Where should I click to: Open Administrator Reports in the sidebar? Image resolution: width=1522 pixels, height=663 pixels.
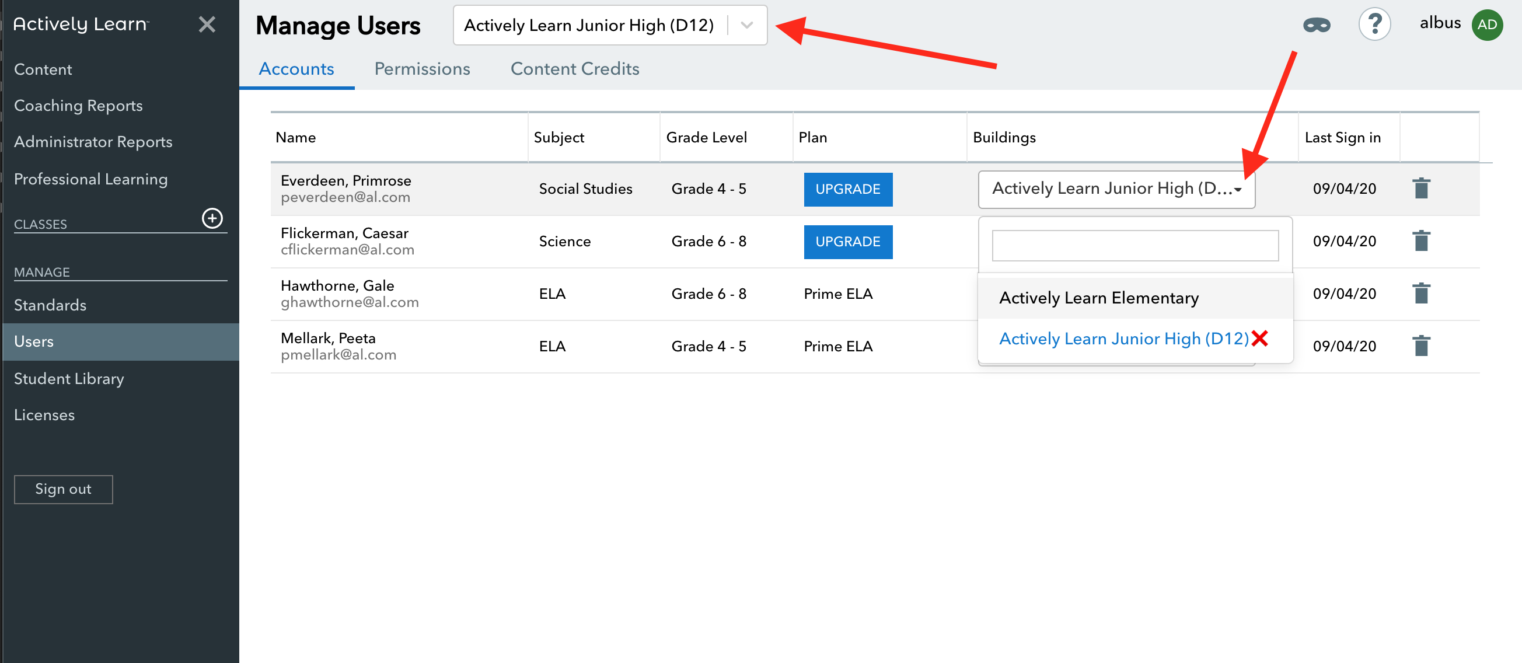[93, 141]
